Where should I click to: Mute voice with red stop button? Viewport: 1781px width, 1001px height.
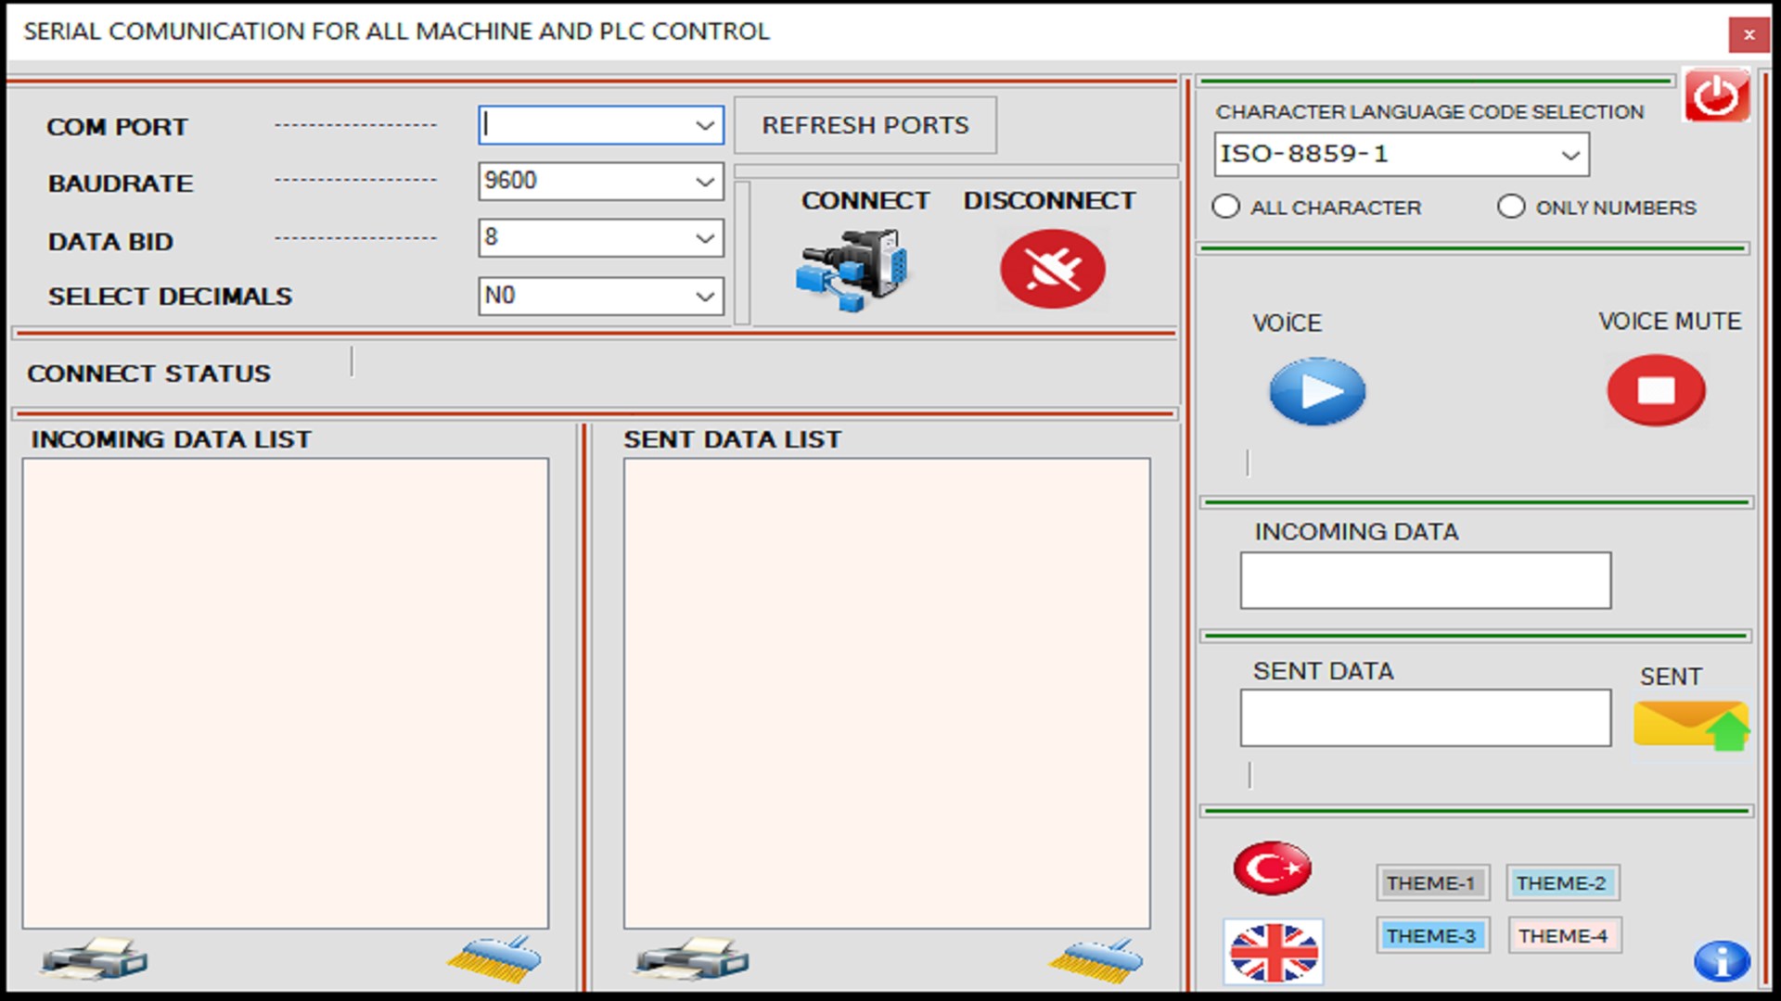(1656, 390)
